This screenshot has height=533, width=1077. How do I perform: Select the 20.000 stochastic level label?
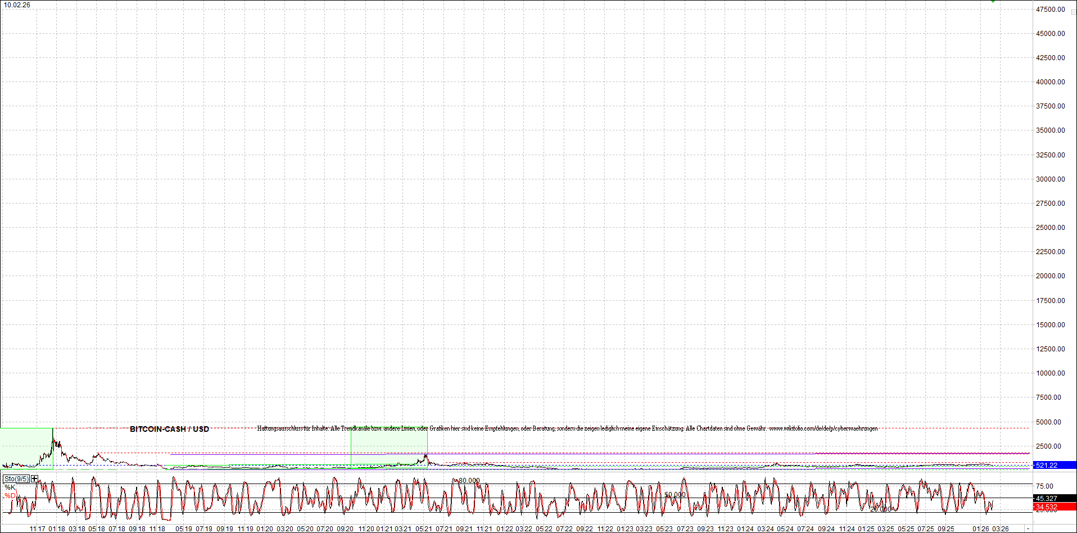881,509
